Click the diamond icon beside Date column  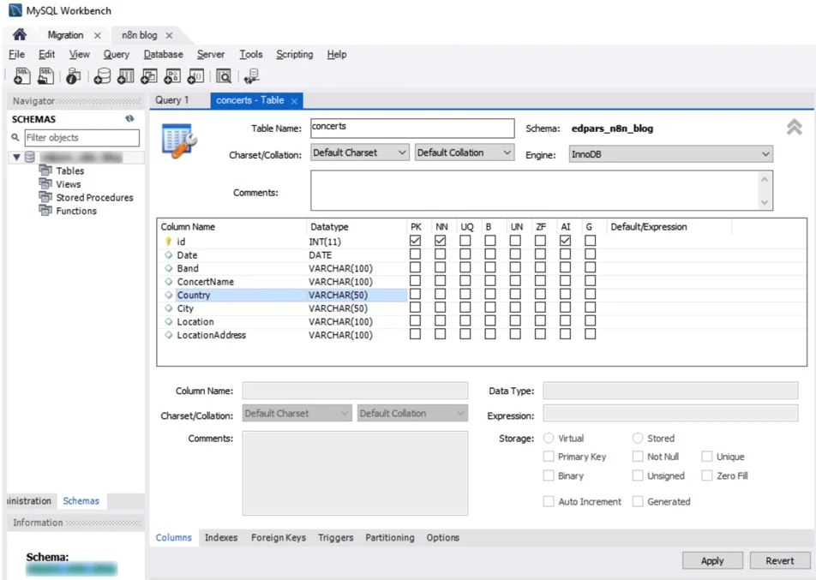coord(169,255)
